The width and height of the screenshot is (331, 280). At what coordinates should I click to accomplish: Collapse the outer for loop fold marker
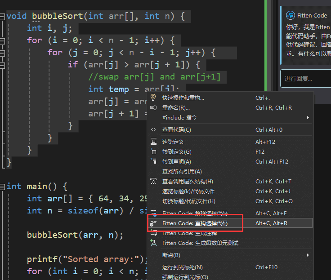point(2,40)
